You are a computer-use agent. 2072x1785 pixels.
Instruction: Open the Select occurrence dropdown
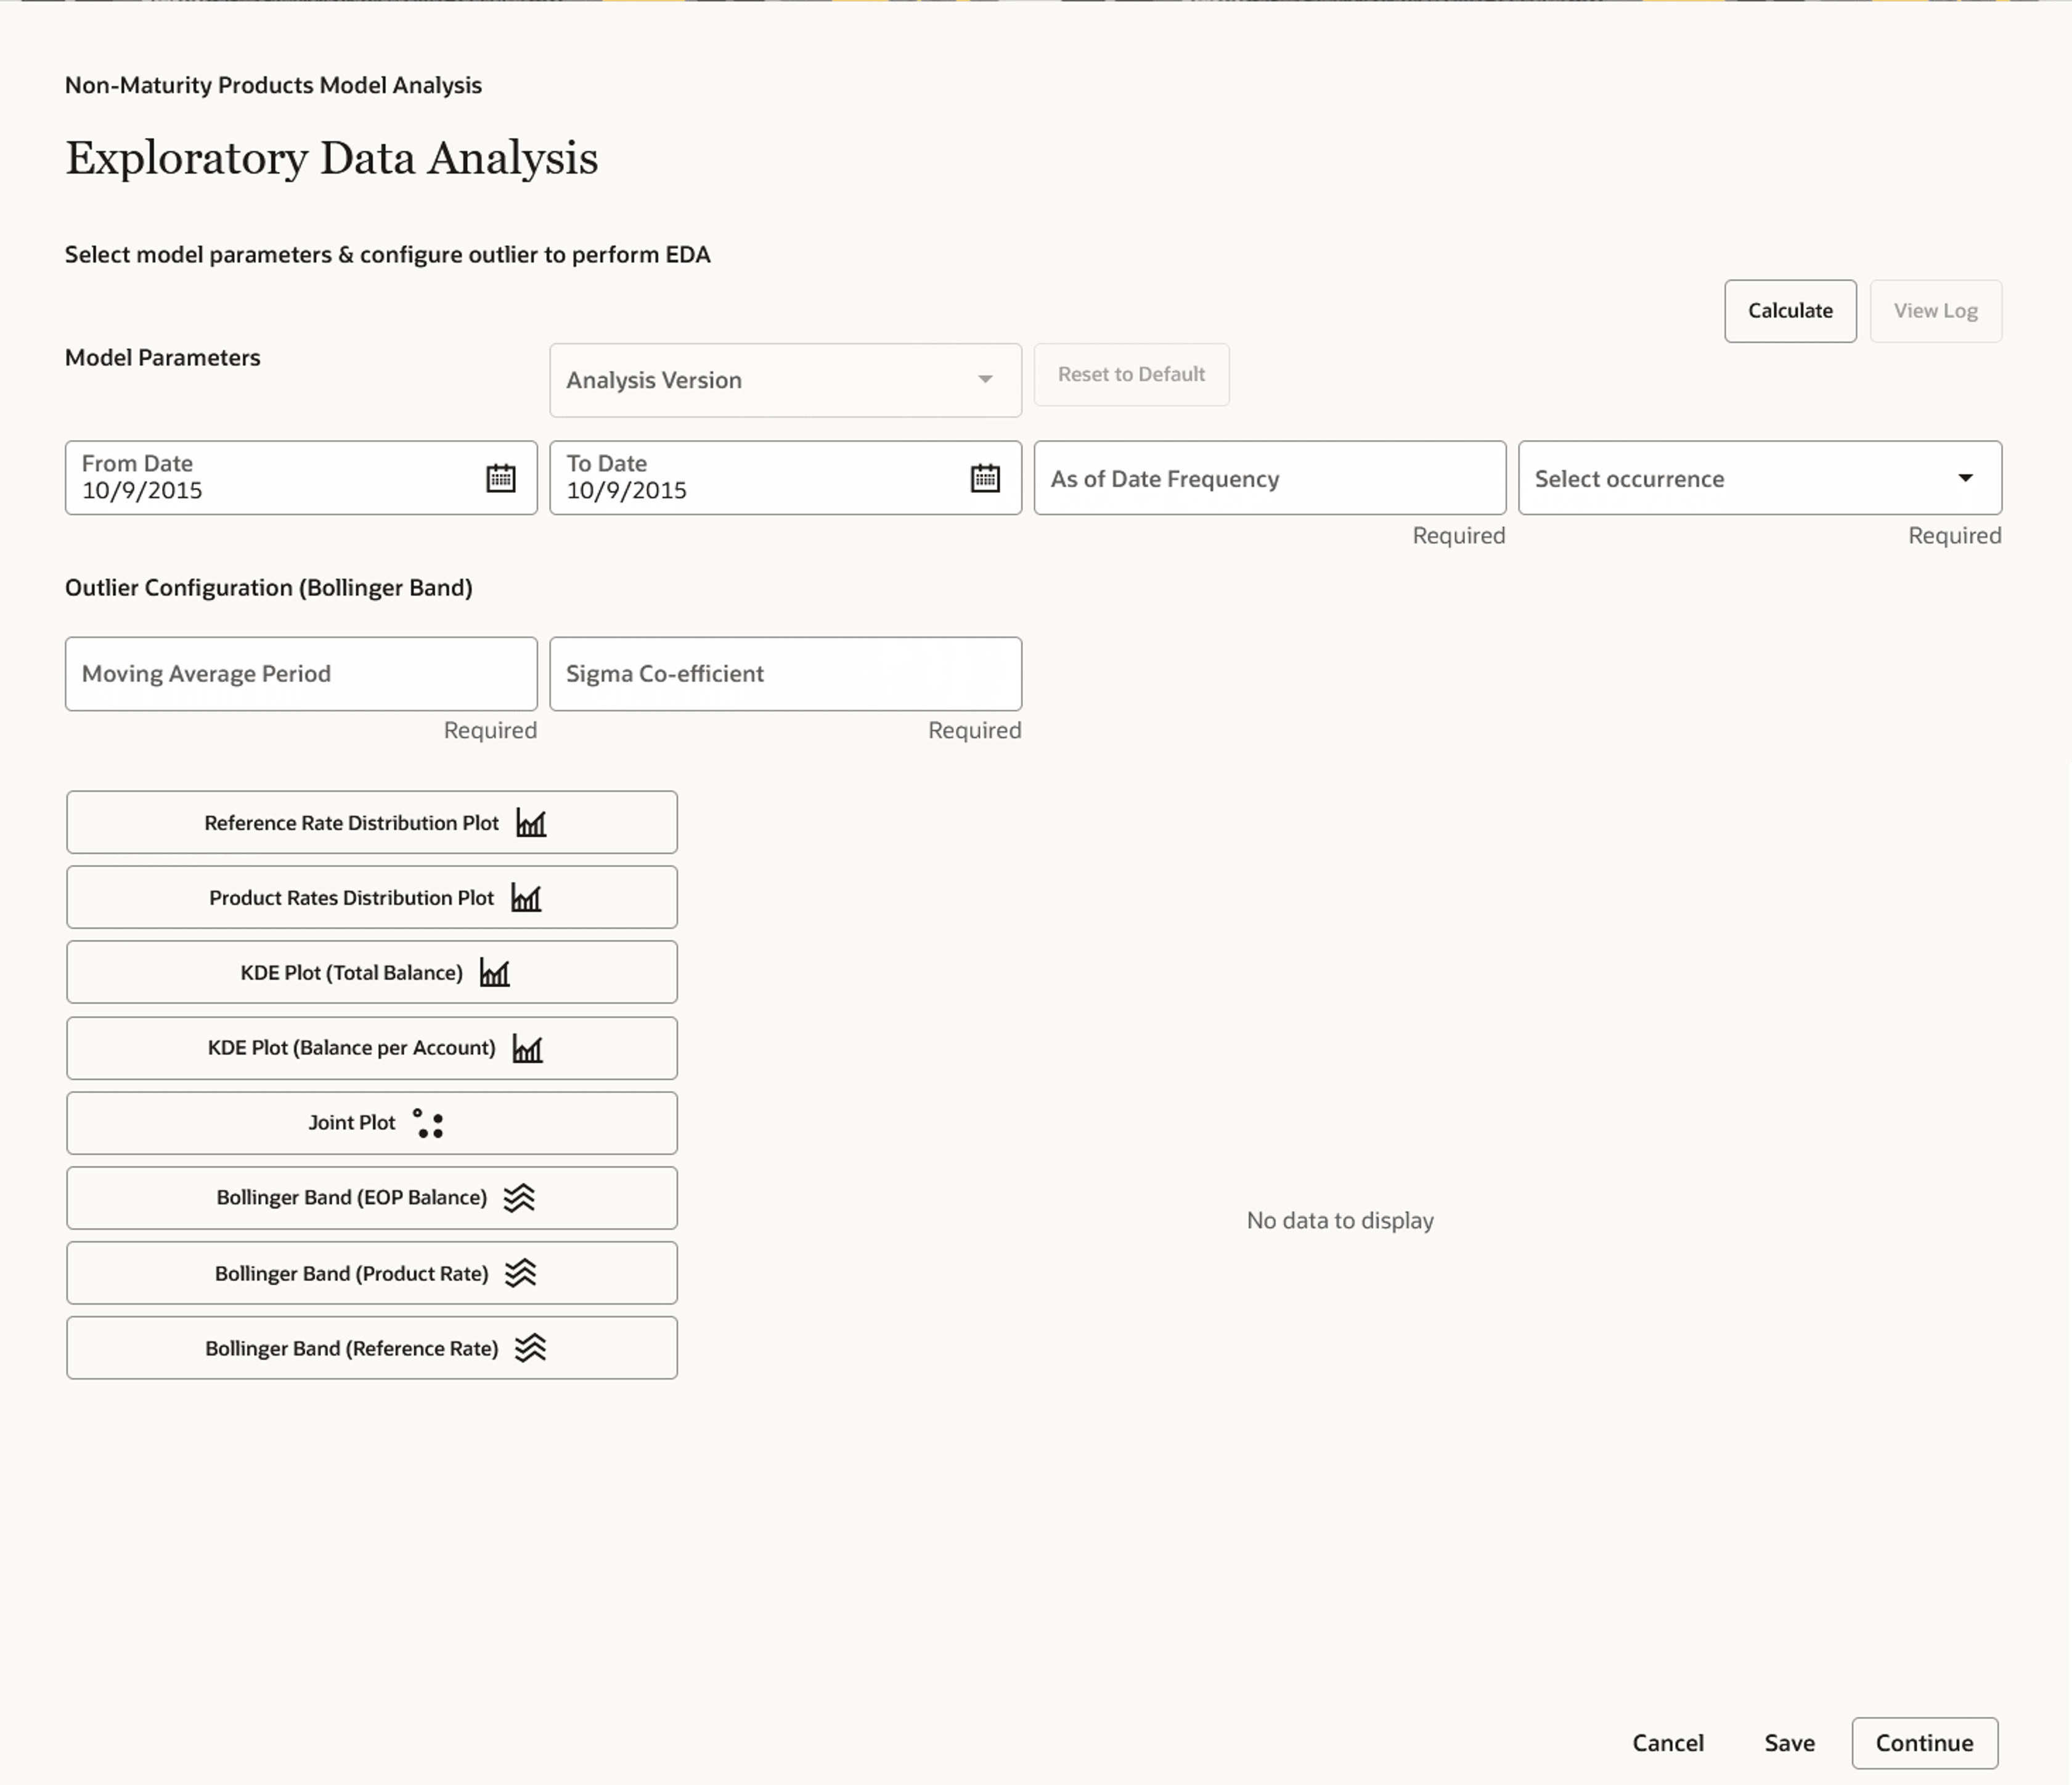1757,478
